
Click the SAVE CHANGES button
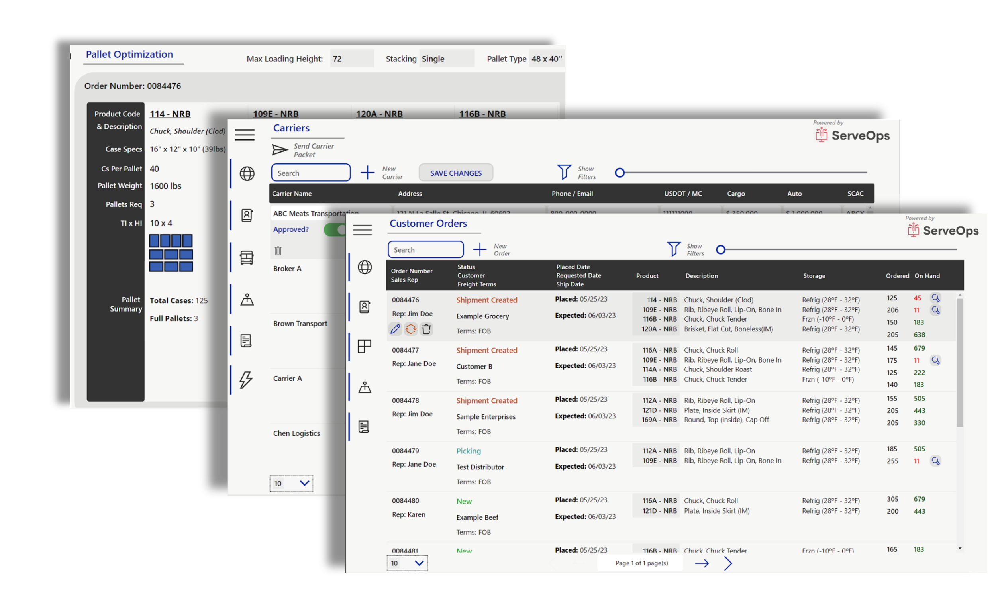[455, 173]
